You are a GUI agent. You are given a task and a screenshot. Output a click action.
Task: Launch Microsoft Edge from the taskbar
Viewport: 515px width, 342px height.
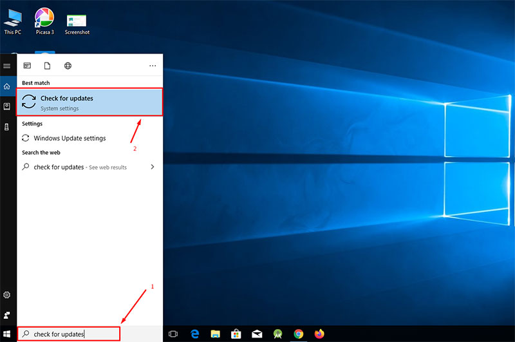(195, 334)
